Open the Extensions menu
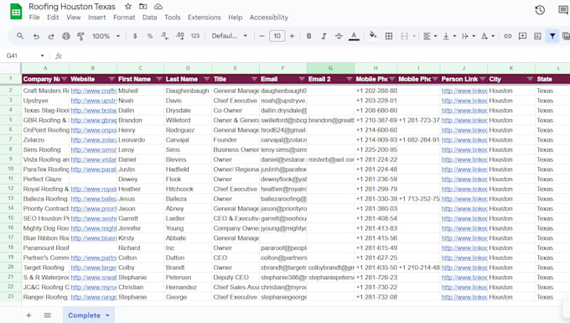The width and height of the screenshot is (570, 323). coord(204,17)
